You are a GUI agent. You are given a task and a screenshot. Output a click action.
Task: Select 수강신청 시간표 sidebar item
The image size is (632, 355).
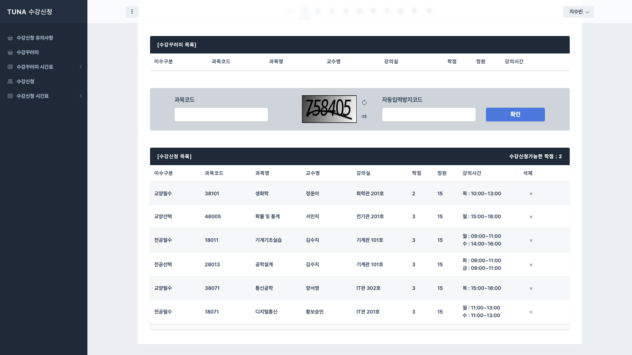[32, 96]
